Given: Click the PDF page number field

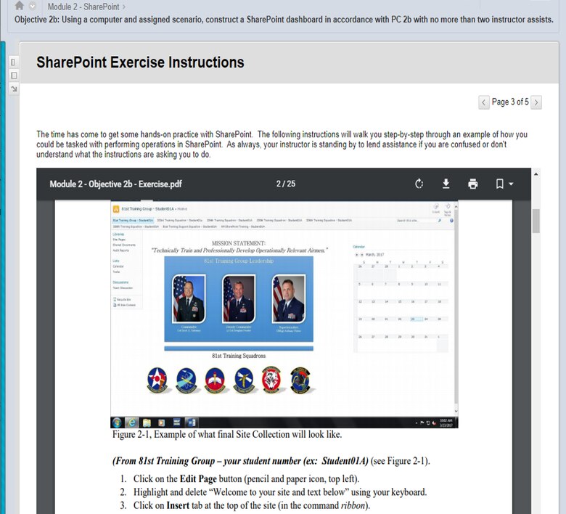Looking at the screenshot, I should [281, 184].
